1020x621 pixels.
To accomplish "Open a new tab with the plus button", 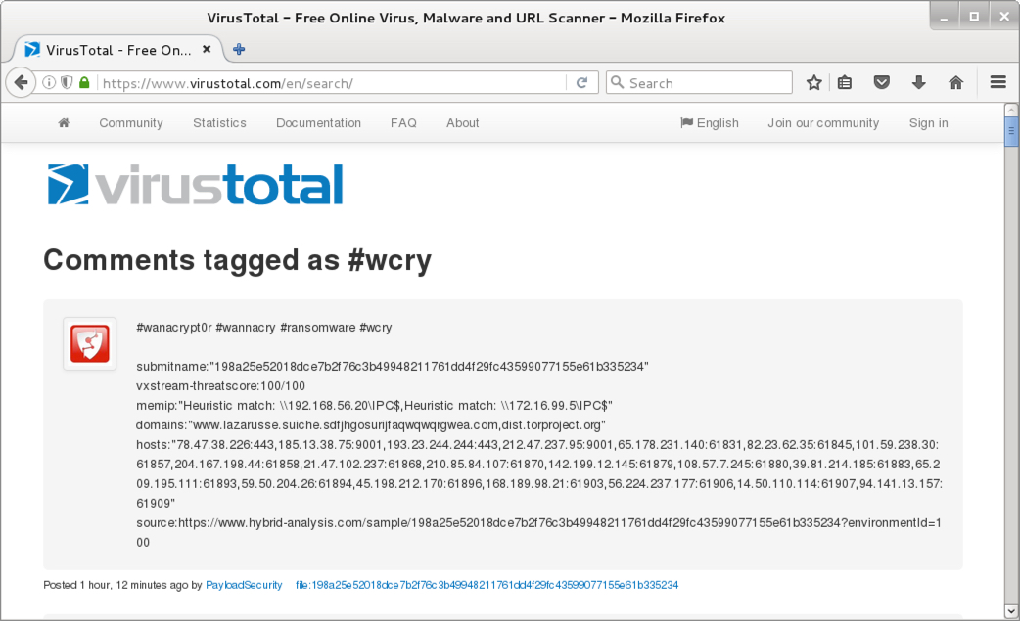I will point(239,49).
